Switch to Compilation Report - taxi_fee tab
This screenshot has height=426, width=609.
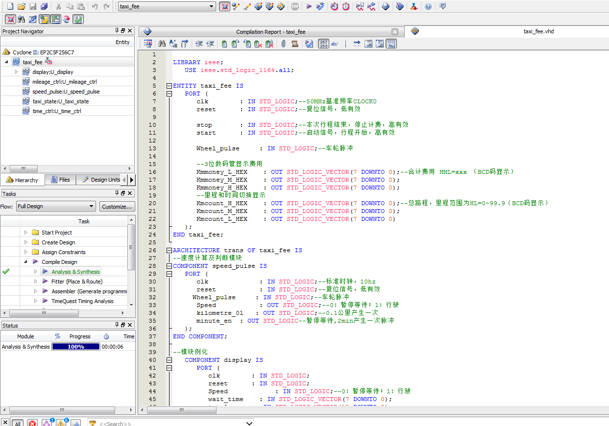[270, 31]
